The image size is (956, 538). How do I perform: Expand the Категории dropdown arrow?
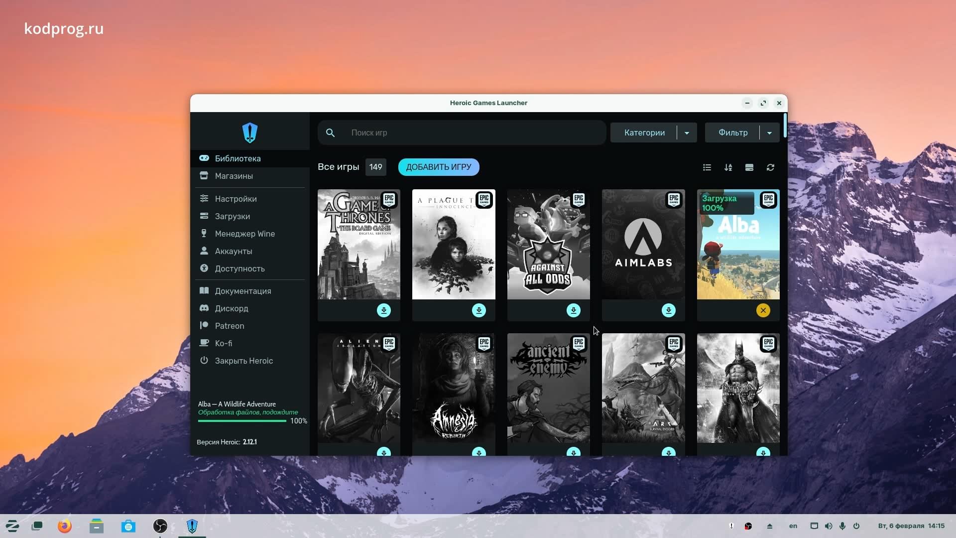pyautogui.click(x=687, y=133)
